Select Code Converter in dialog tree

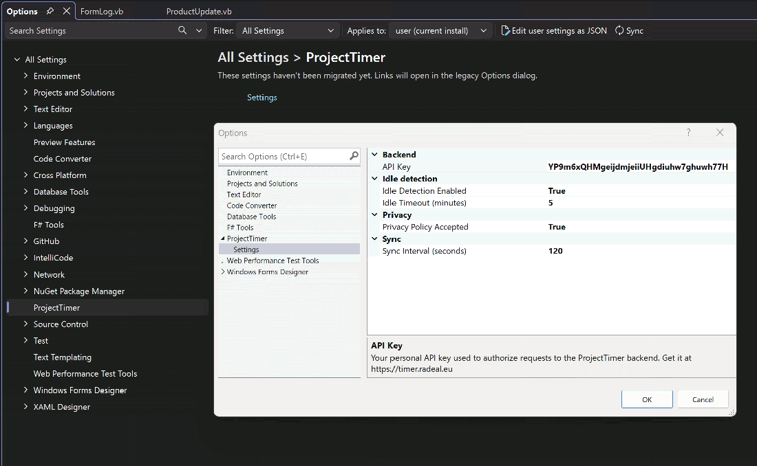(251, 206)
